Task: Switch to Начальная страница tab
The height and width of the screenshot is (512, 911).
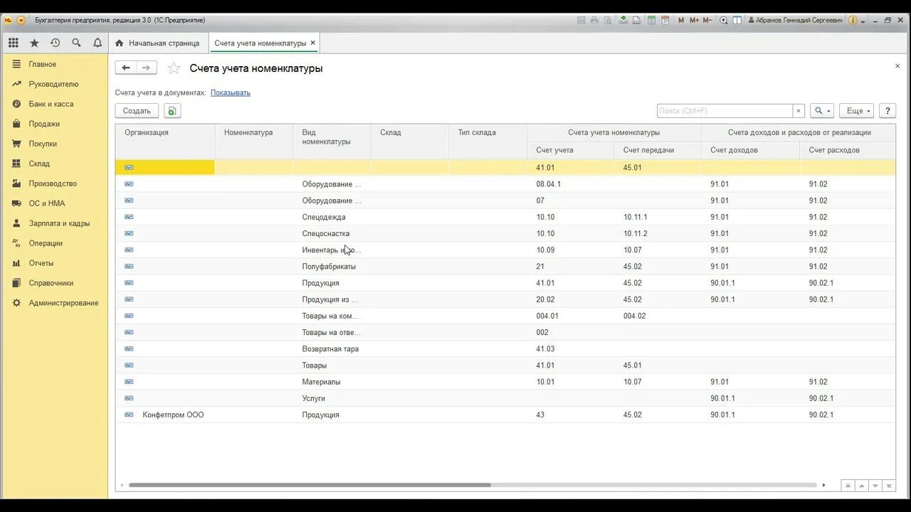Action: tap(157, 43)
